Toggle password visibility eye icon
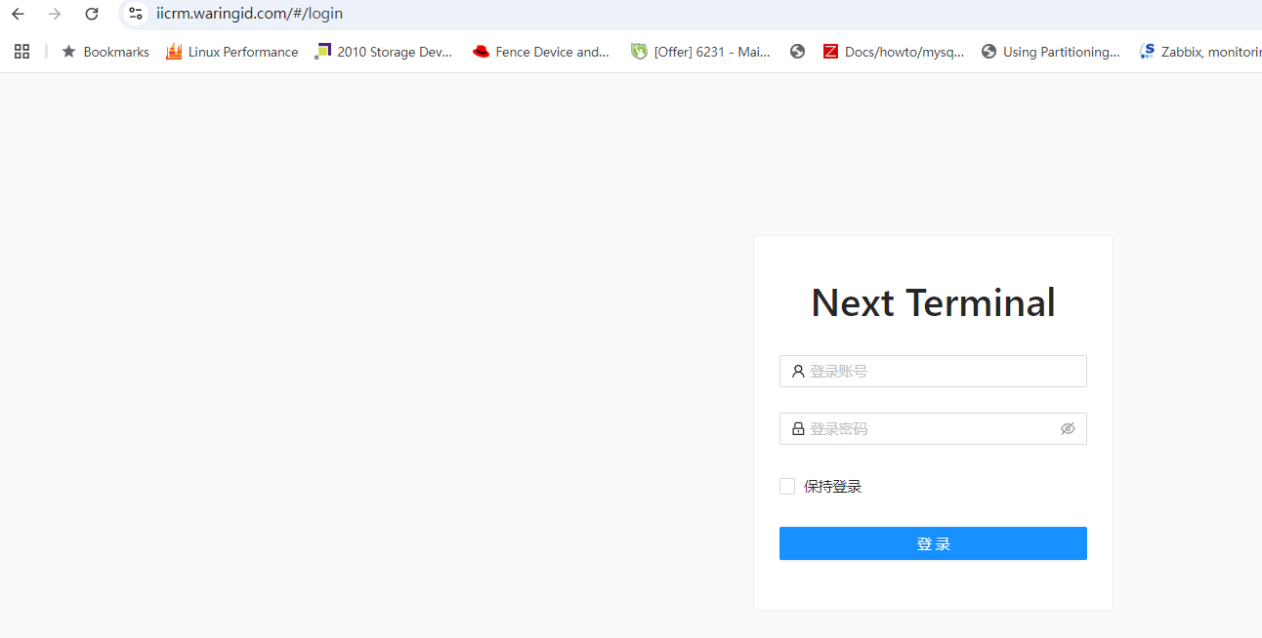This screenshot has width=1262, height=638. pos(1068,428)
